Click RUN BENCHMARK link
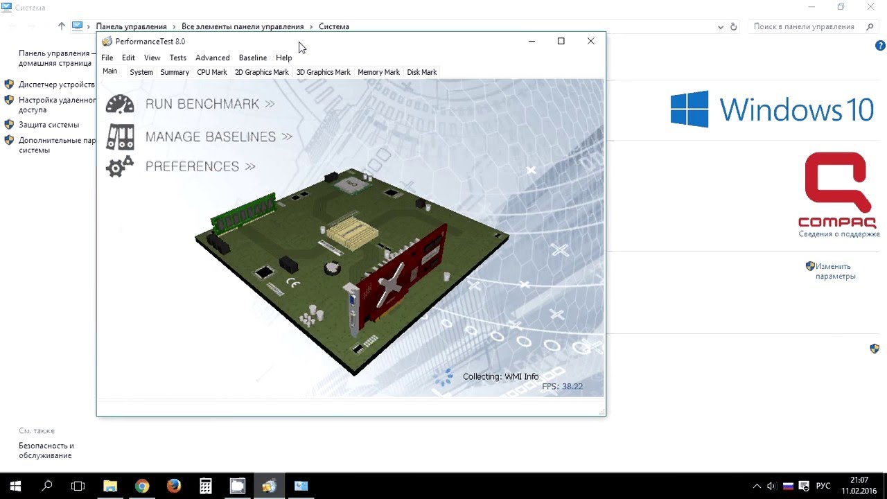This screenshot has width=887, height=499. [210, 104]
